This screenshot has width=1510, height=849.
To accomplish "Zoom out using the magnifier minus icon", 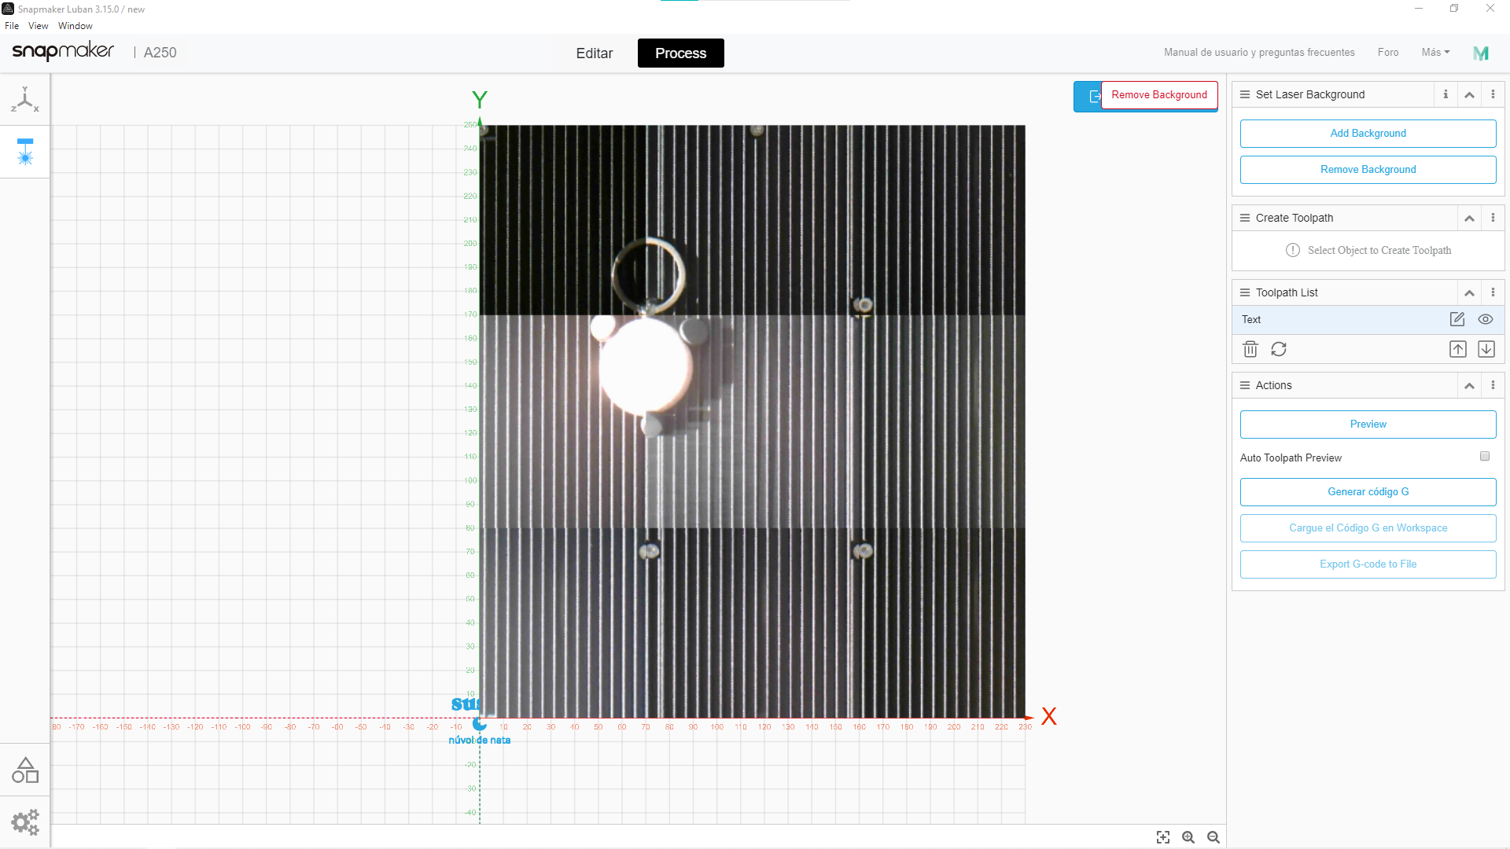I will pos(1214,836).
